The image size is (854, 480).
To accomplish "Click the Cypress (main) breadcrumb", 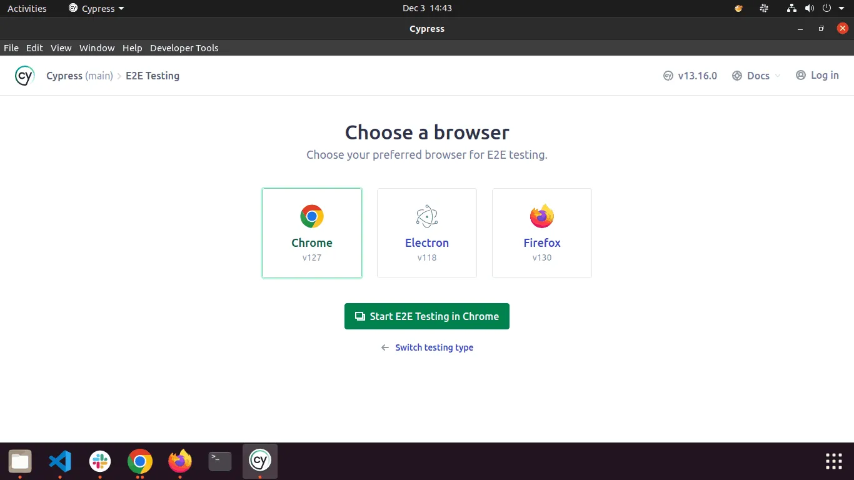I will click(79, 76).
